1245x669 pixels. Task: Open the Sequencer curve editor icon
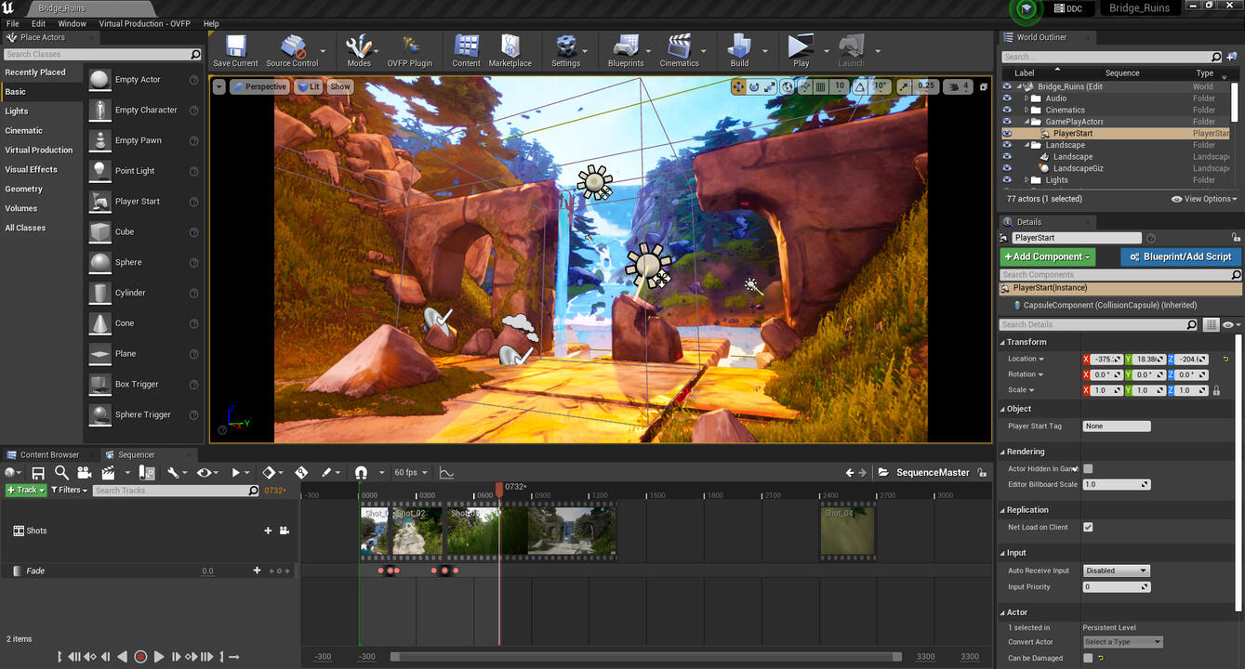tap(446, 473)
